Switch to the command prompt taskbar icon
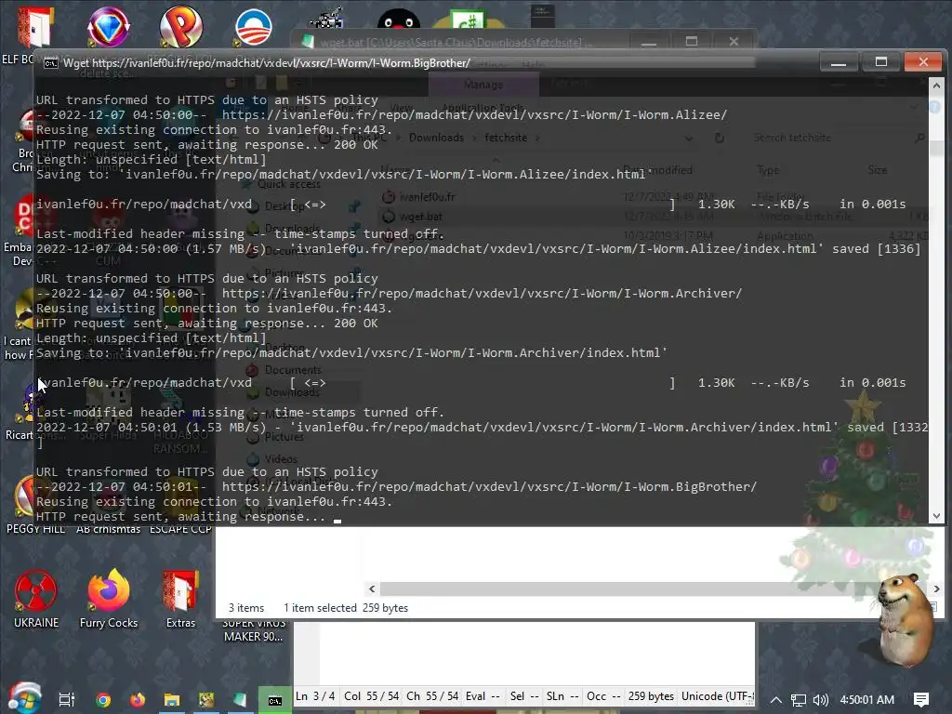The width and height of the screenshot is (952, 714). 275,700
